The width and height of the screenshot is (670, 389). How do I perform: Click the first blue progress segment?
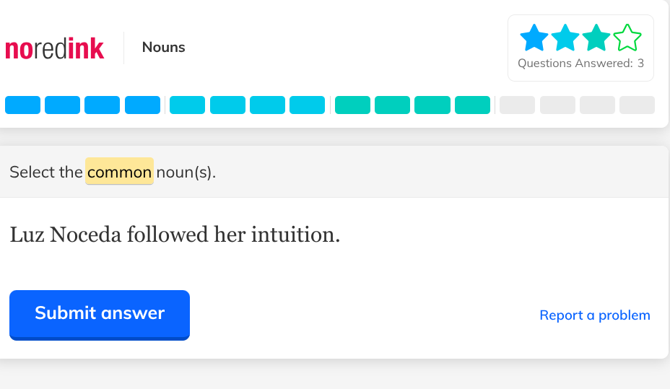(22, 105)
